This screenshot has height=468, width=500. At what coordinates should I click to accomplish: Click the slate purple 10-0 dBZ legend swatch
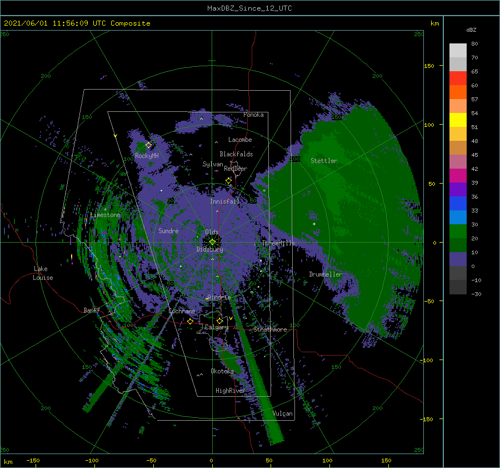(458, 259)
